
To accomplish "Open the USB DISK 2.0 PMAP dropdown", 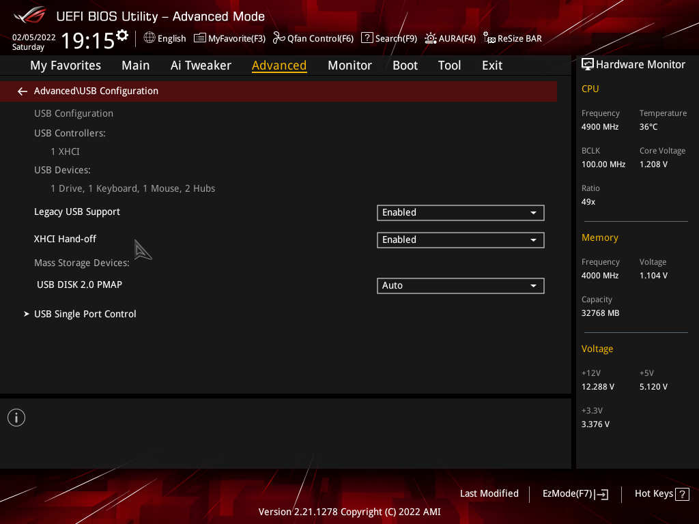I will (461, 286).
